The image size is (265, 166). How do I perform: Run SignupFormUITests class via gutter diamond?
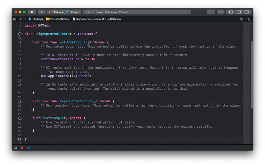tap(20, 34)
